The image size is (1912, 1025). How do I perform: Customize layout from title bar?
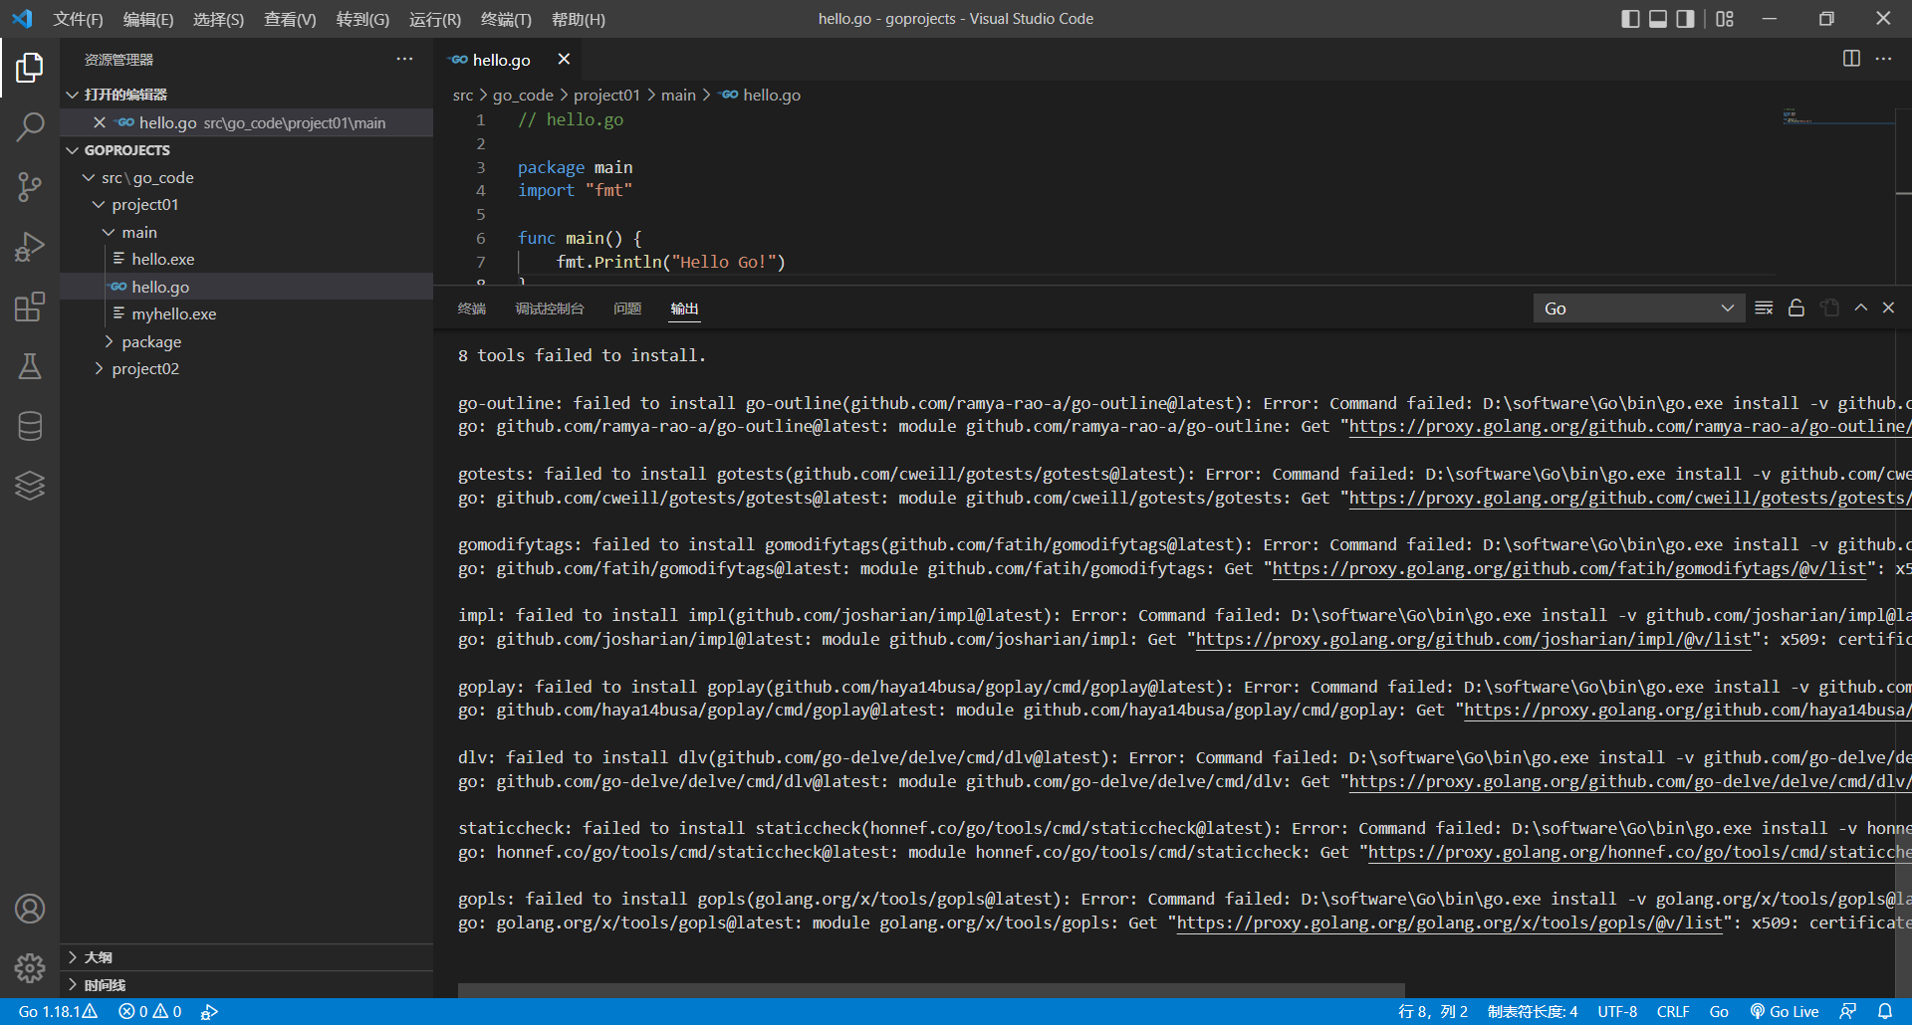click(1725, 19)
